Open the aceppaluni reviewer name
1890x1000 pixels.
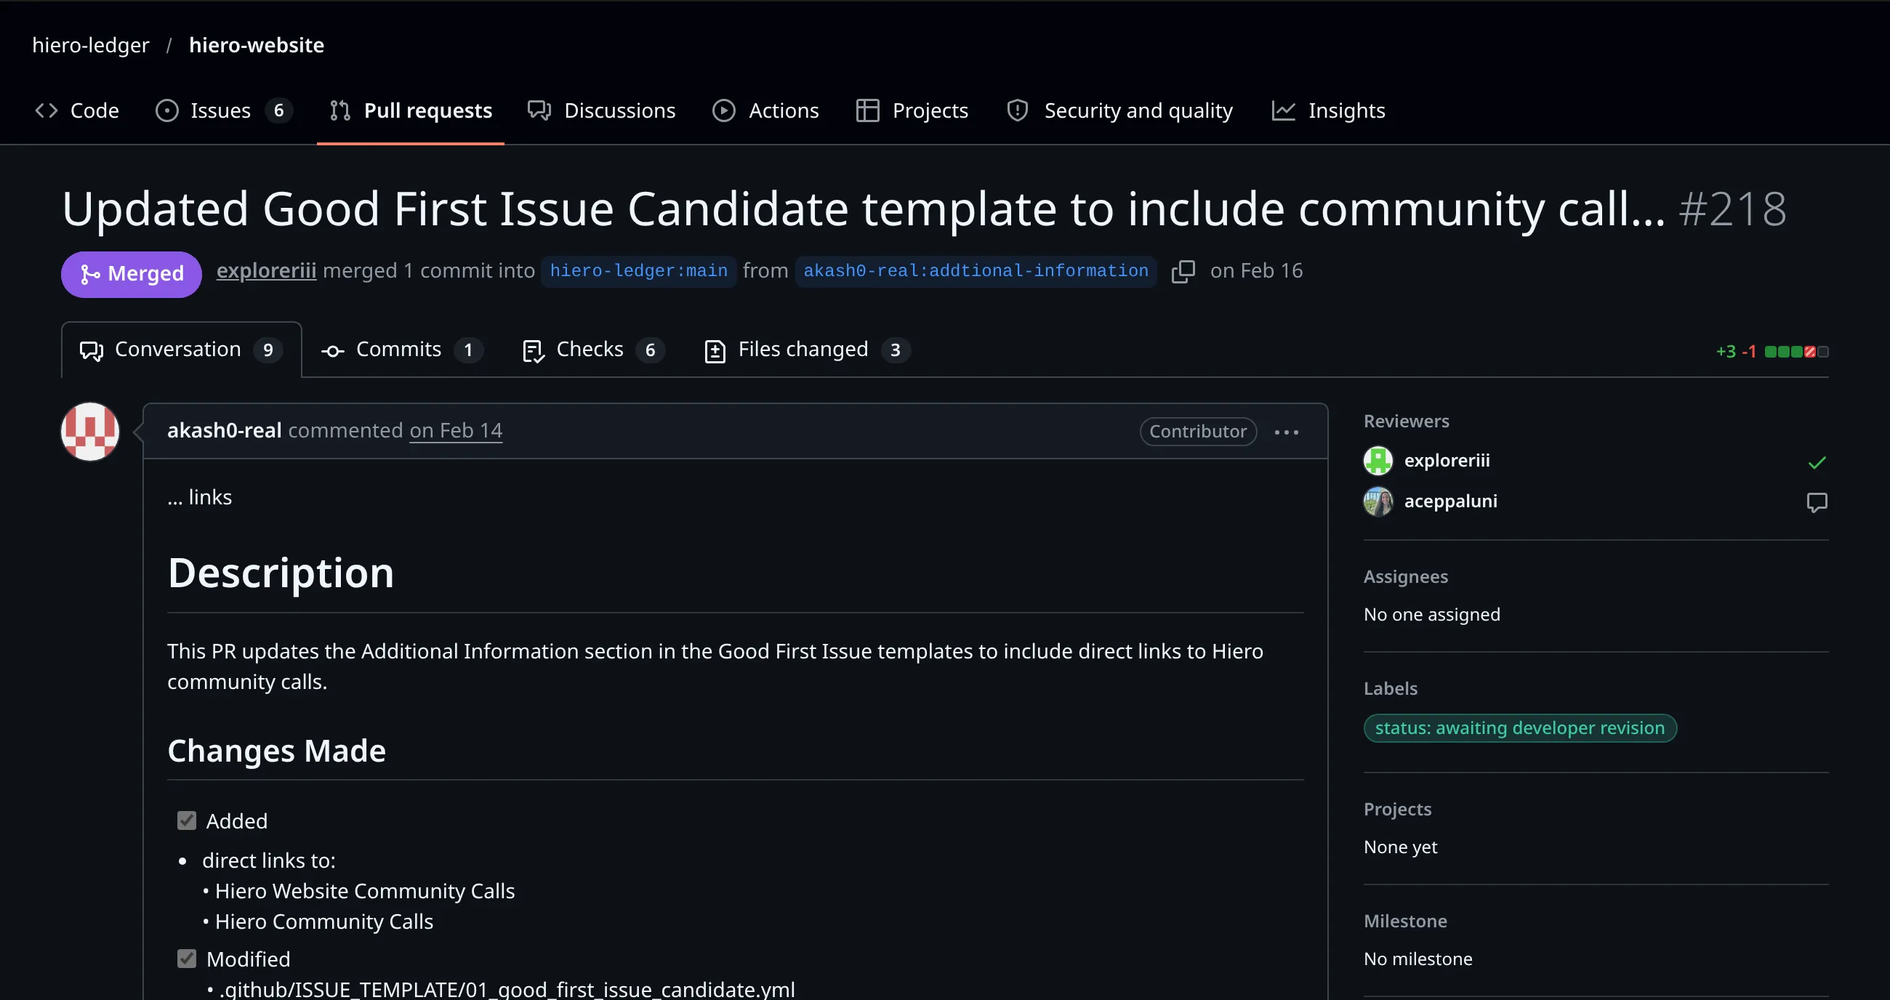[1449, 501]
